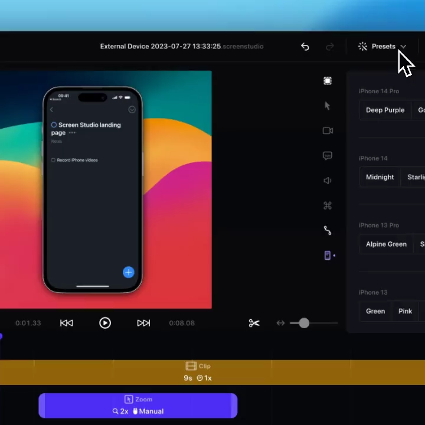This screenshot has height=425, width=425.
Task: Open the Presets dropdown
Action: [x=382, y=47]
